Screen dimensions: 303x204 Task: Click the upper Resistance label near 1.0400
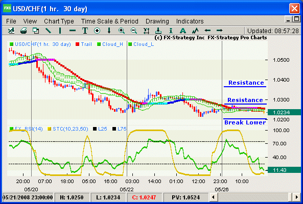click(246, 83)
